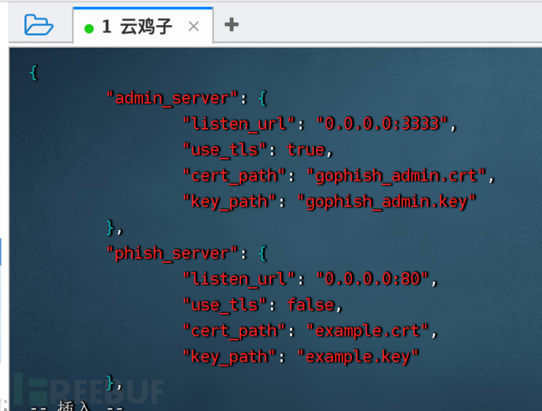Close the '云鸡子' tab
The height and width of the screenshot is (411, 542).
(x=193, y=26)
